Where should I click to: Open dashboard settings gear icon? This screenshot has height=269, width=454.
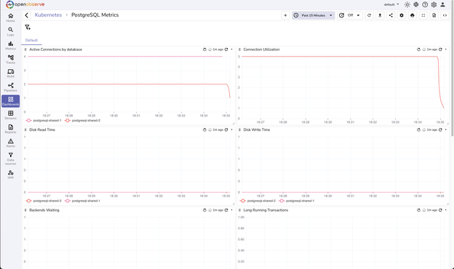pos(402,15)
